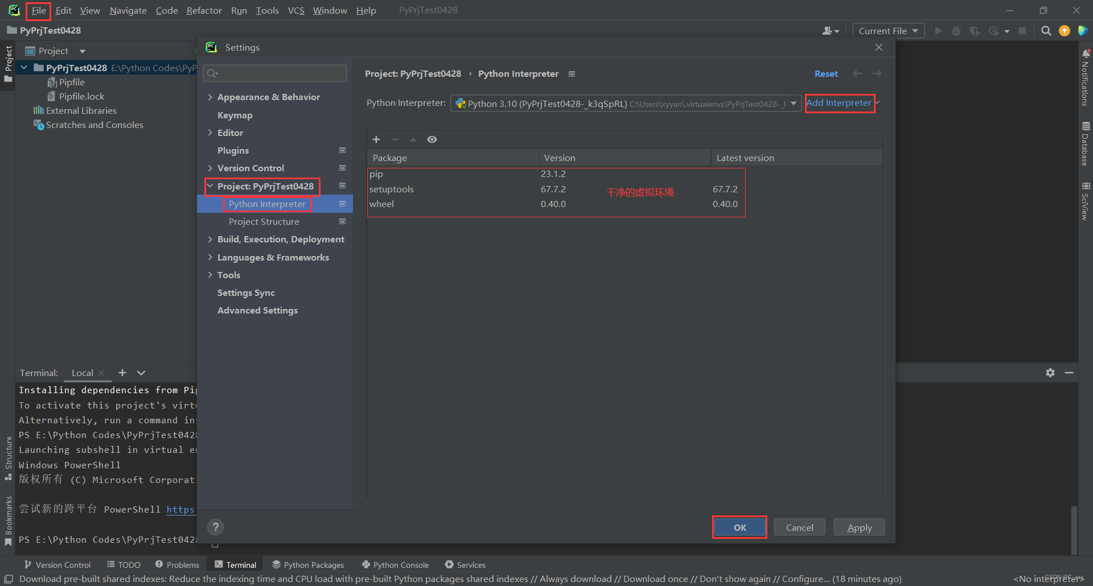Click the uninstall package minus icon

(395, 139)
